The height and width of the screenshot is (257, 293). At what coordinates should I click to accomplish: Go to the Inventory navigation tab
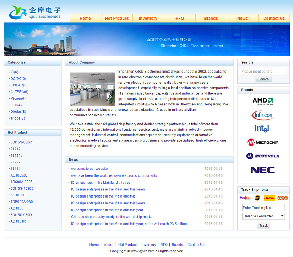148,19
